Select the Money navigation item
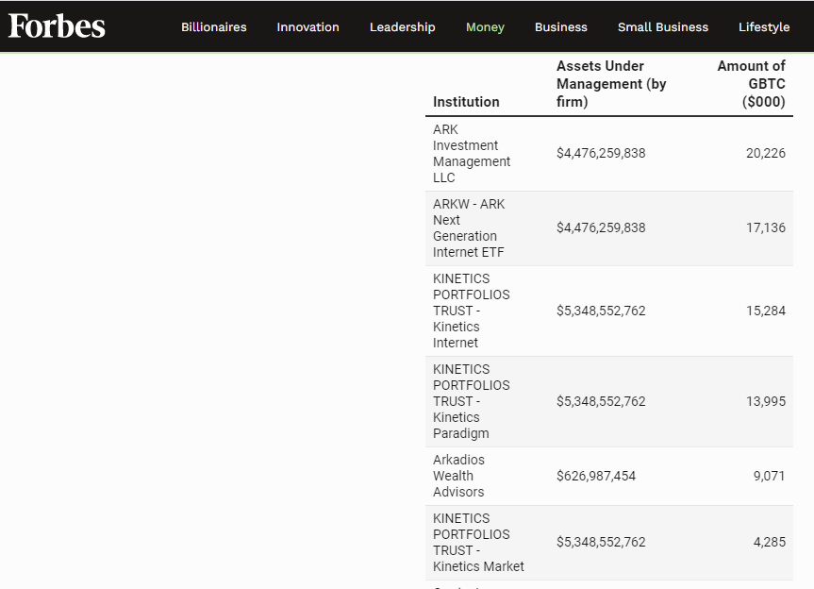This screenshot has width=814, height=589. [485, 27]
